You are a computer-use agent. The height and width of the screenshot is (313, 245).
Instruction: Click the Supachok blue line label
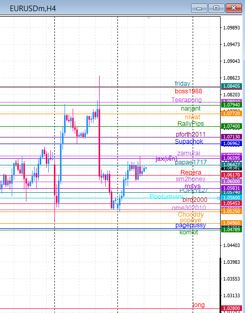[x=189, y=142]
